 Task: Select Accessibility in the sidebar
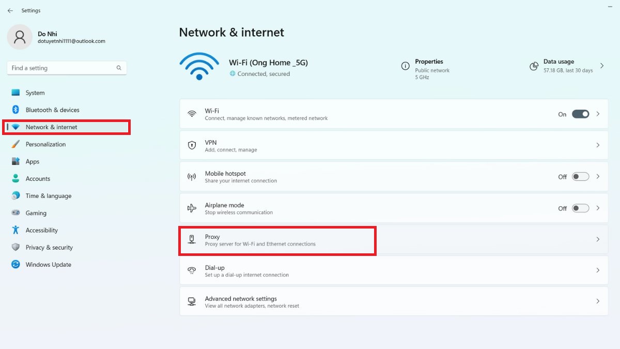[x=42, y=231]
